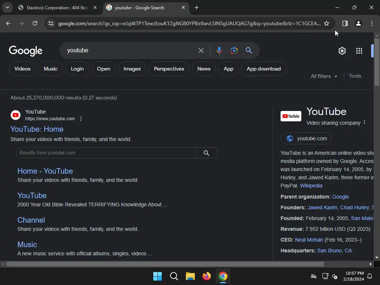Open Chrome three-dot menu
380x285 pixels.
tap(371, 23)
